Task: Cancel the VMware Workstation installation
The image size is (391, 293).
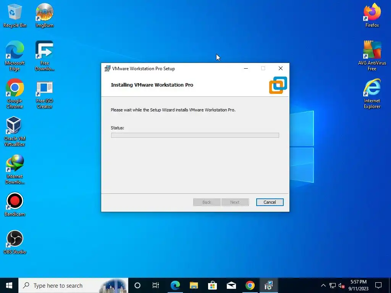Action: [x=270, y=202]
